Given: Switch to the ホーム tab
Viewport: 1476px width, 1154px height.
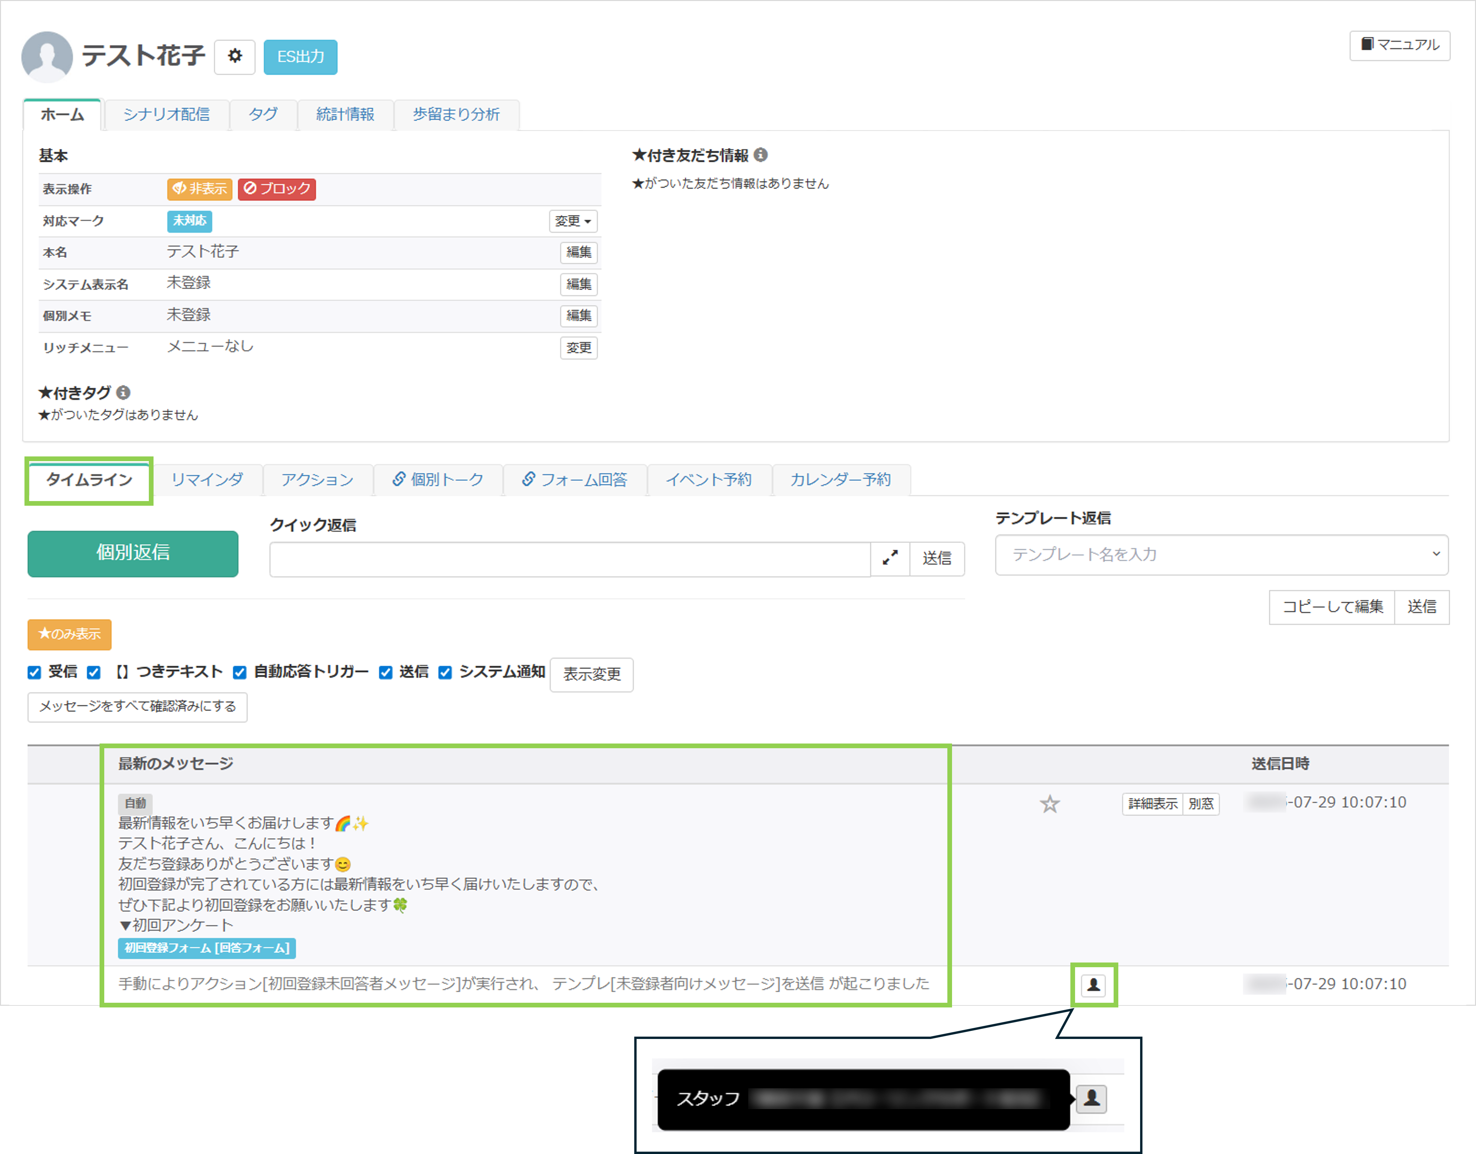Looking at the screenshot, I should pos(62,114).
